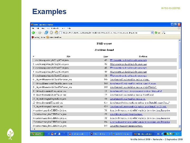Screen dimensions: 190x143
Task: Open the Back button history dropdown arrow
Action: tap(36, 33)
